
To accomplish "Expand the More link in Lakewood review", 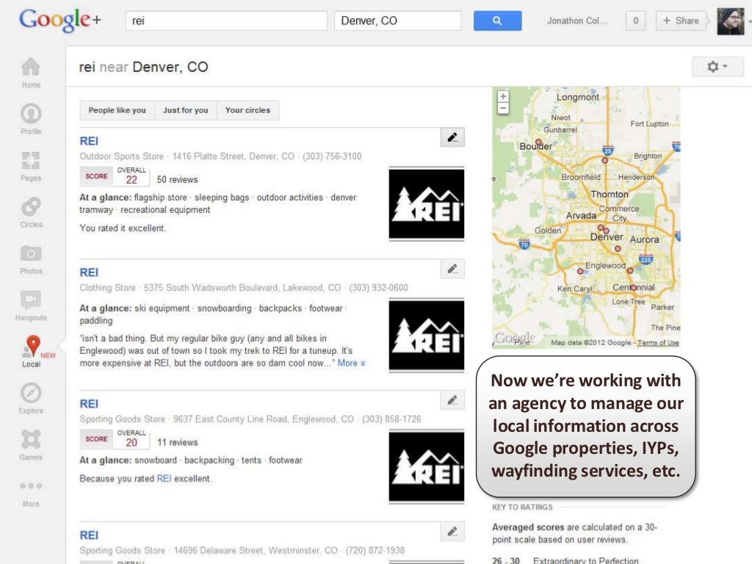I will [351, 363].
